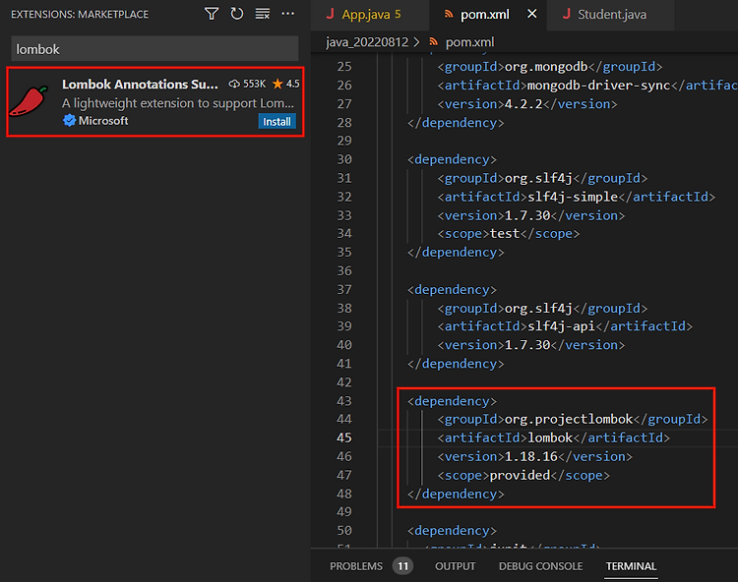Click the pom.xml tab's XML file icon
Image resolution: width=738 pixels, height=582 pixels.
coord(449,15)
